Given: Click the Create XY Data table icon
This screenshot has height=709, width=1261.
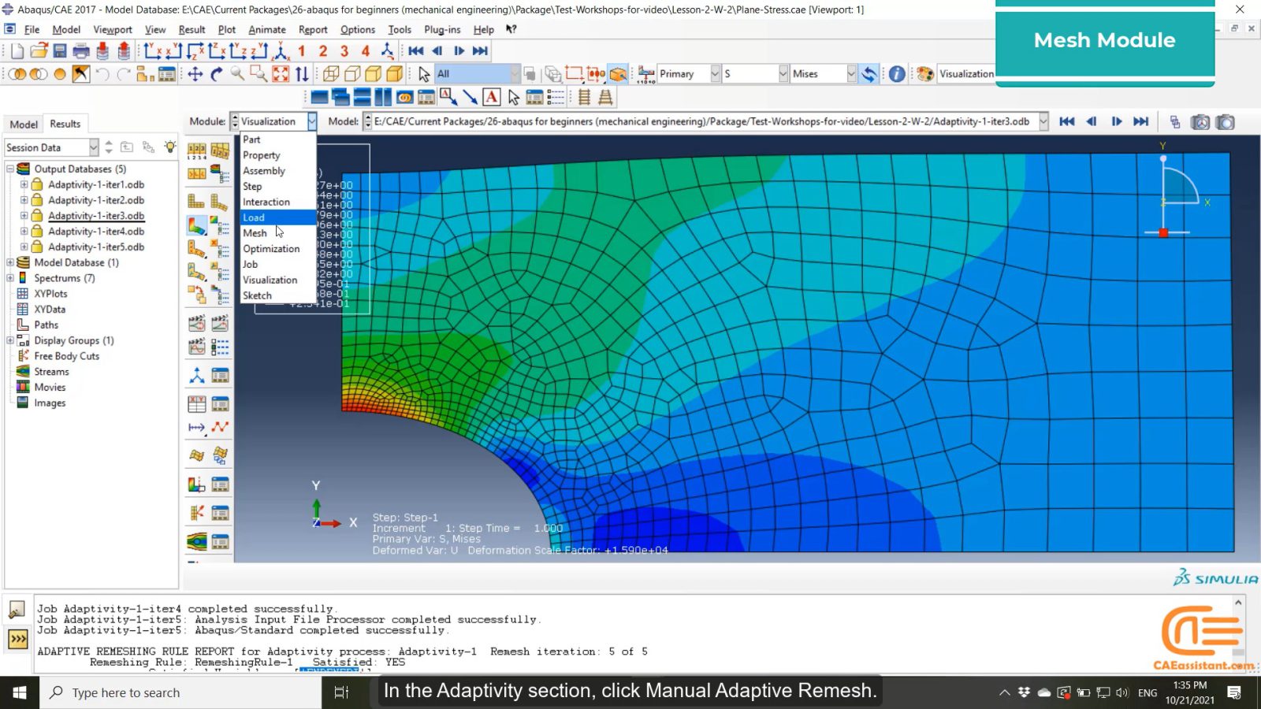Looking at the screenshot, I should (x=196, y=404).
